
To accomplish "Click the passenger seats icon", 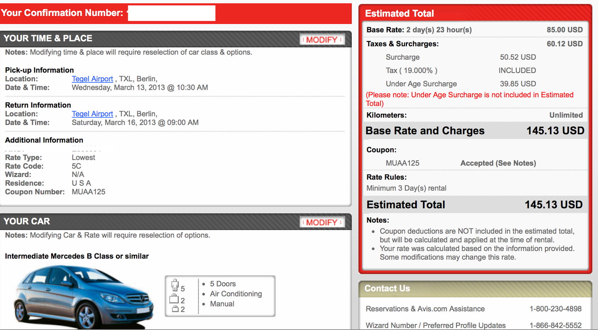I will pos(175,285).
